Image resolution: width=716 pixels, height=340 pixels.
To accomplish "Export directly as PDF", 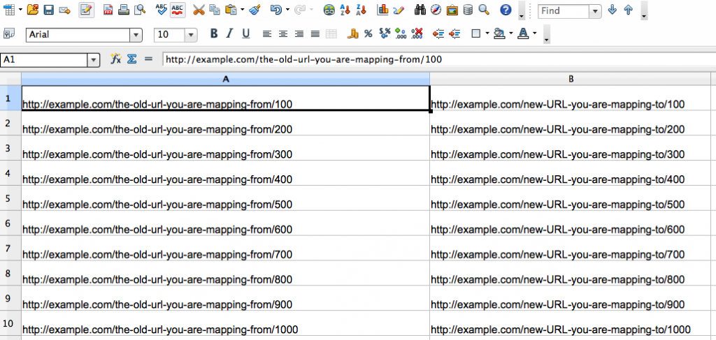I will [108, 10].
